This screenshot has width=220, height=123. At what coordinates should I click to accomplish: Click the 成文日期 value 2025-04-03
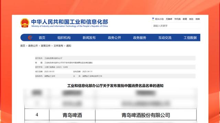pyautogui.click(x=49, y=71)
